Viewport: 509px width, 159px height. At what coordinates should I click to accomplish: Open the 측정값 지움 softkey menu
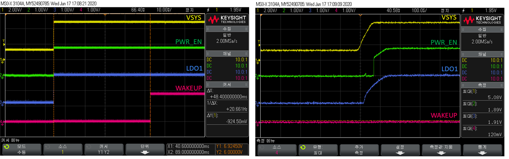point(440,149)
